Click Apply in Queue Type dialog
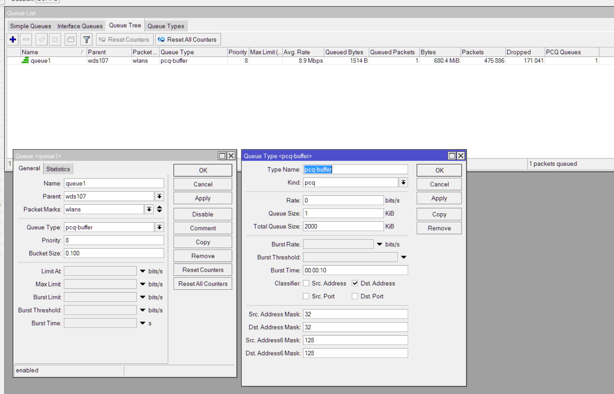This screenshot has width=614, height=394. click(439, 198)
